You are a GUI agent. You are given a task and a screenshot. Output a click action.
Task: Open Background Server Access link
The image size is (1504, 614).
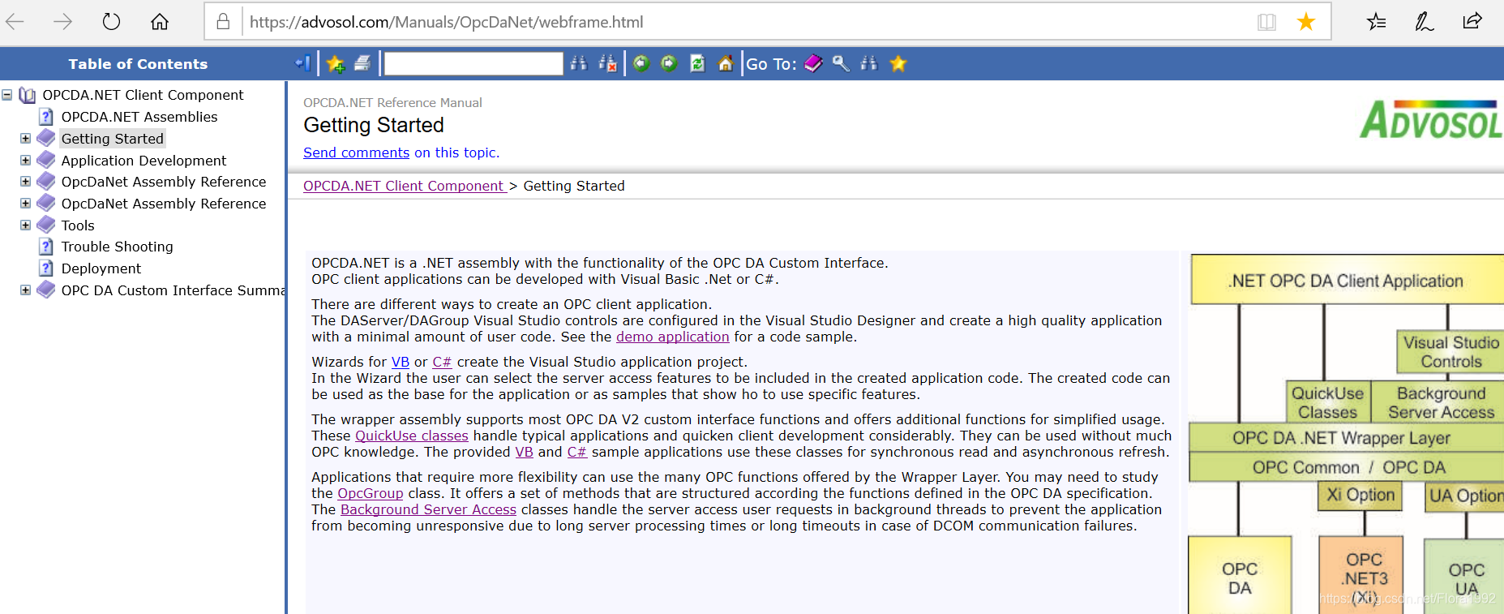coord(428,509)
